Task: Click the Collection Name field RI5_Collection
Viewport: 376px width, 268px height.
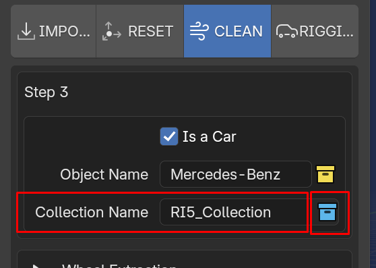Action: coord(234,212)
